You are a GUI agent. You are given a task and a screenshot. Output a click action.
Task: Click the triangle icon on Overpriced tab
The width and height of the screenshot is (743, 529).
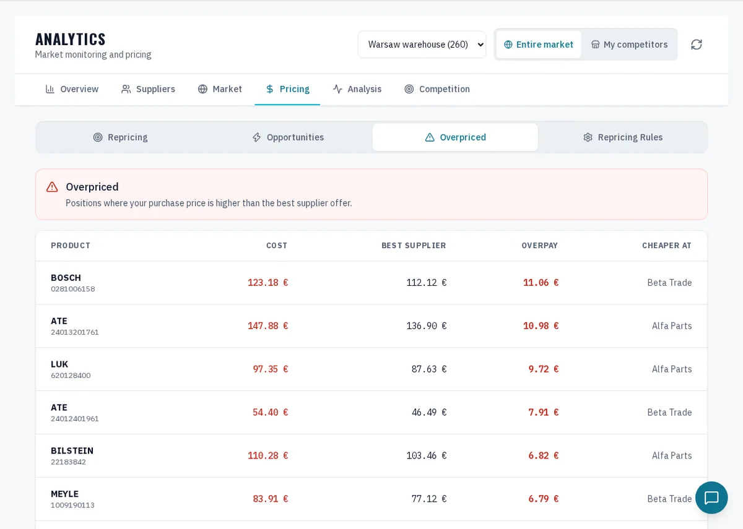[430, 137]
